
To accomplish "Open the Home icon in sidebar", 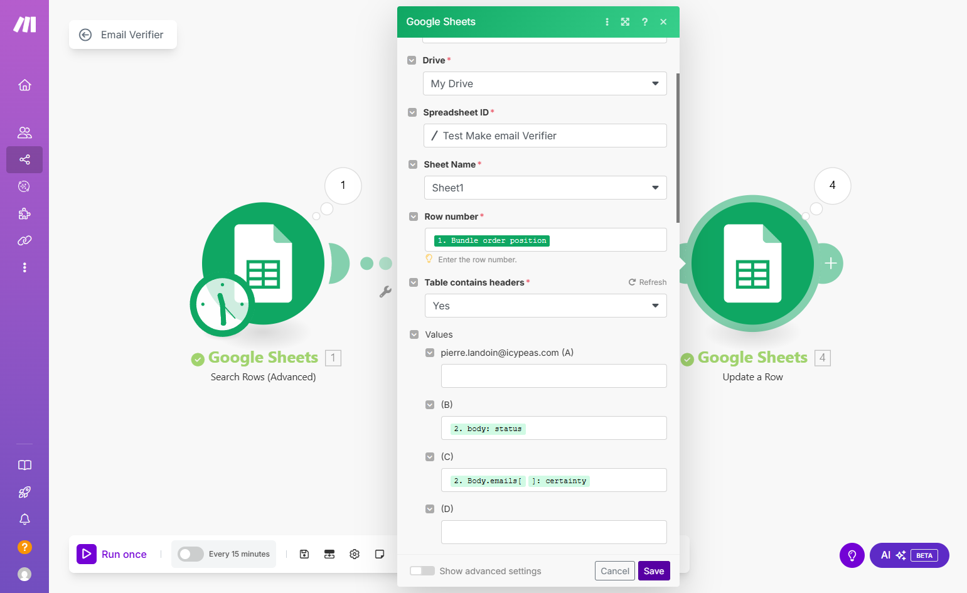I will pos(24,85).
